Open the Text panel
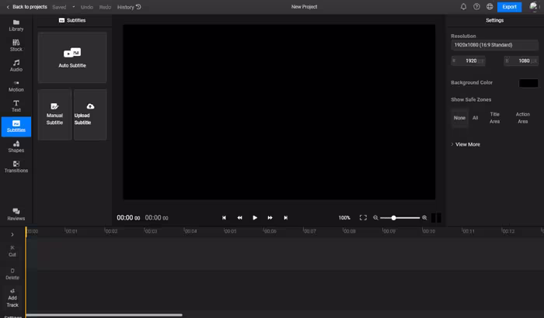 point(16,106)
